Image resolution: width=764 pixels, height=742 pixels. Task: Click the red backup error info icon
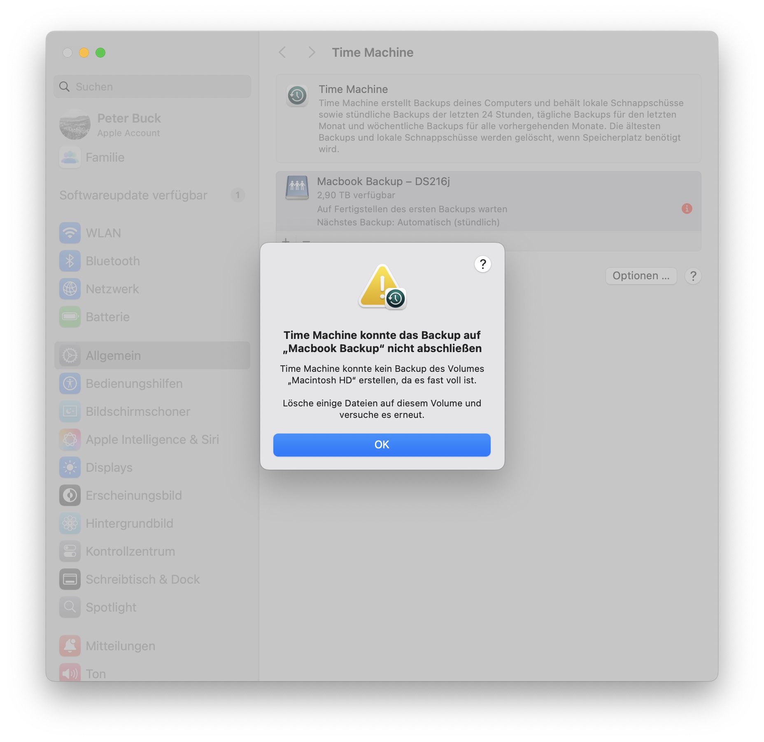pyautogui.click(x=687, y=209)
